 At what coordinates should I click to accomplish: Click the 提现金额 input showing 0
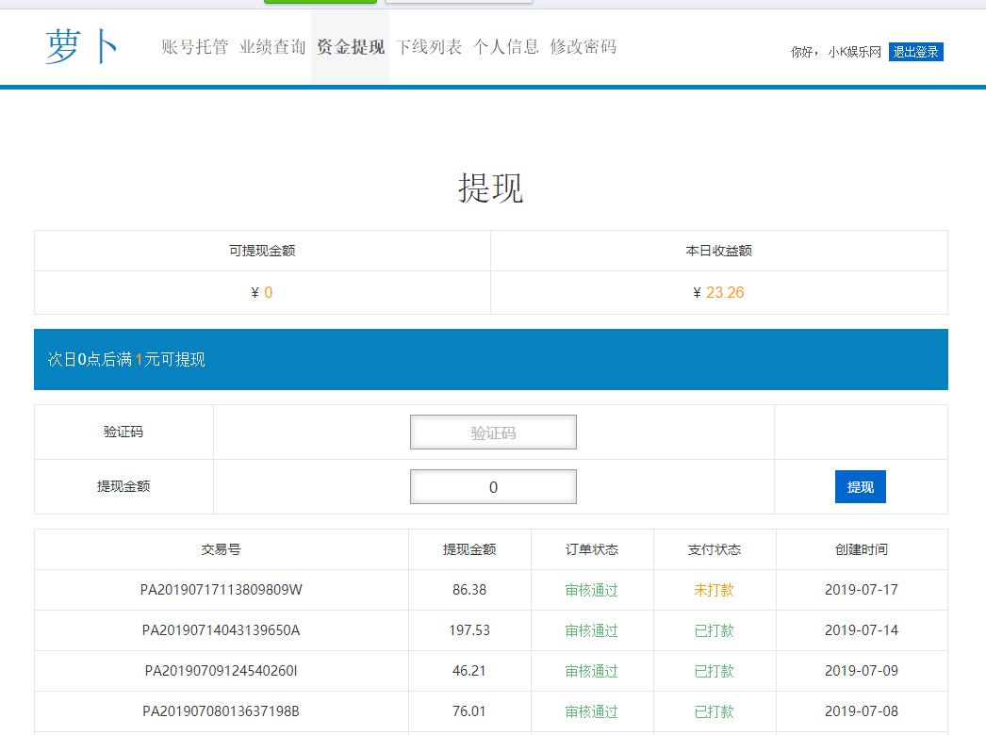[493, 486]
